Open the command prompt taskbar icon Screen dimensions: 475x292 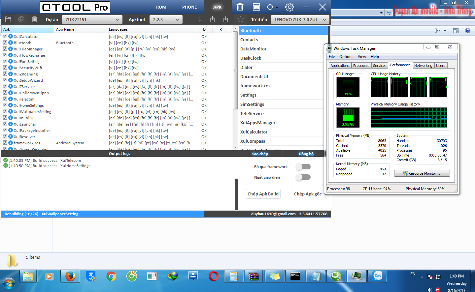(295, 276)
